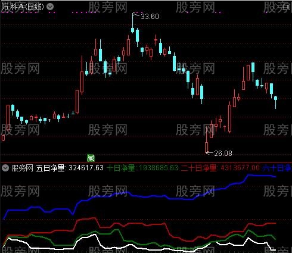The image size is (292, 253).
Task: Click the small window icon at top right
Action: coord(287,7)
